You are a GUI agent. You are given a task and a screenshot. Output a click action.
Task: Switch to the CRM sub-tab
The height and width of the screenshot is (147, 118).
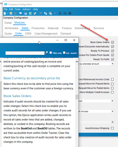coord(28,34)
